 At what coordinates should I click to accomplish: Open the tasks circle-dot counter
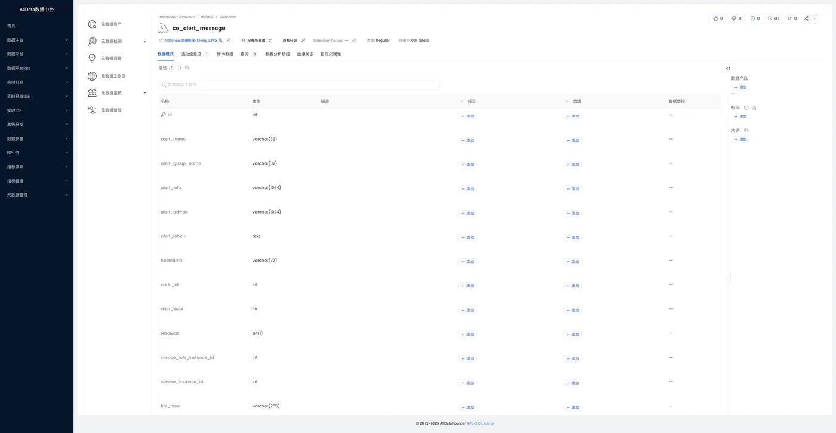point(755,18)
